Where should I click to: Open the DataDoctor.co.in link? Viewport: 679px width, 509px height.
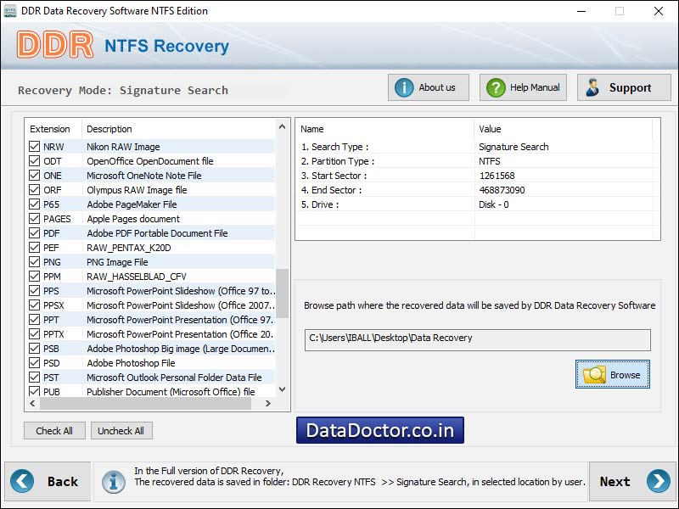point(379,431)
